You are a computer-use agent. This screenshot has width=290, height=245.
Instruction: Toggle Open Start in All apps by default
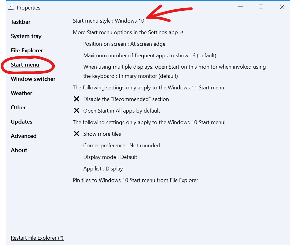coord(117,111)
